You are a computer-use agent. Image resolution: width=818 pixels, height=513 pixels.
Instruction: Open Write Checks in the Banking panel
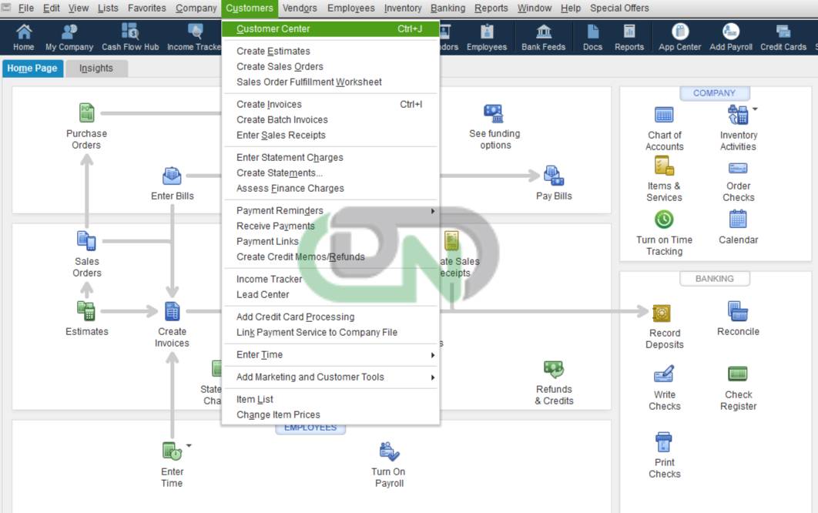664,377
